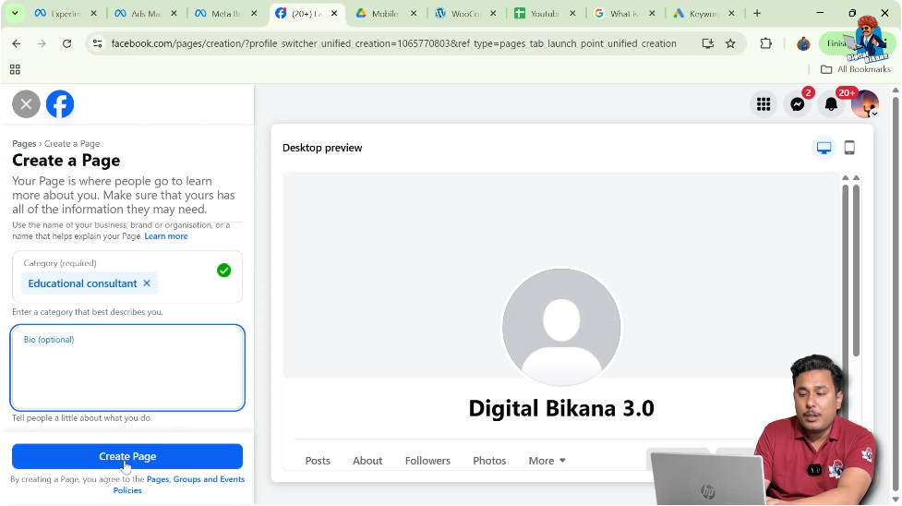Screen dimensions: 902x506
Task: Click the address bar URL
Action: [x=393, y=43]
